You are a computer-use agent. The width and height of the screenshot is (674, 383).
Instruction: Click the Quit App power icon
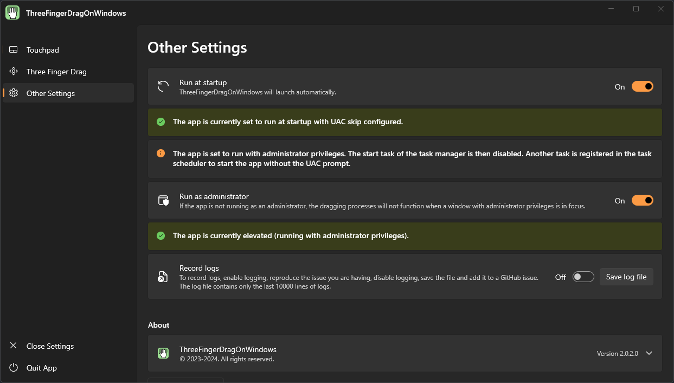pos(14,368)
